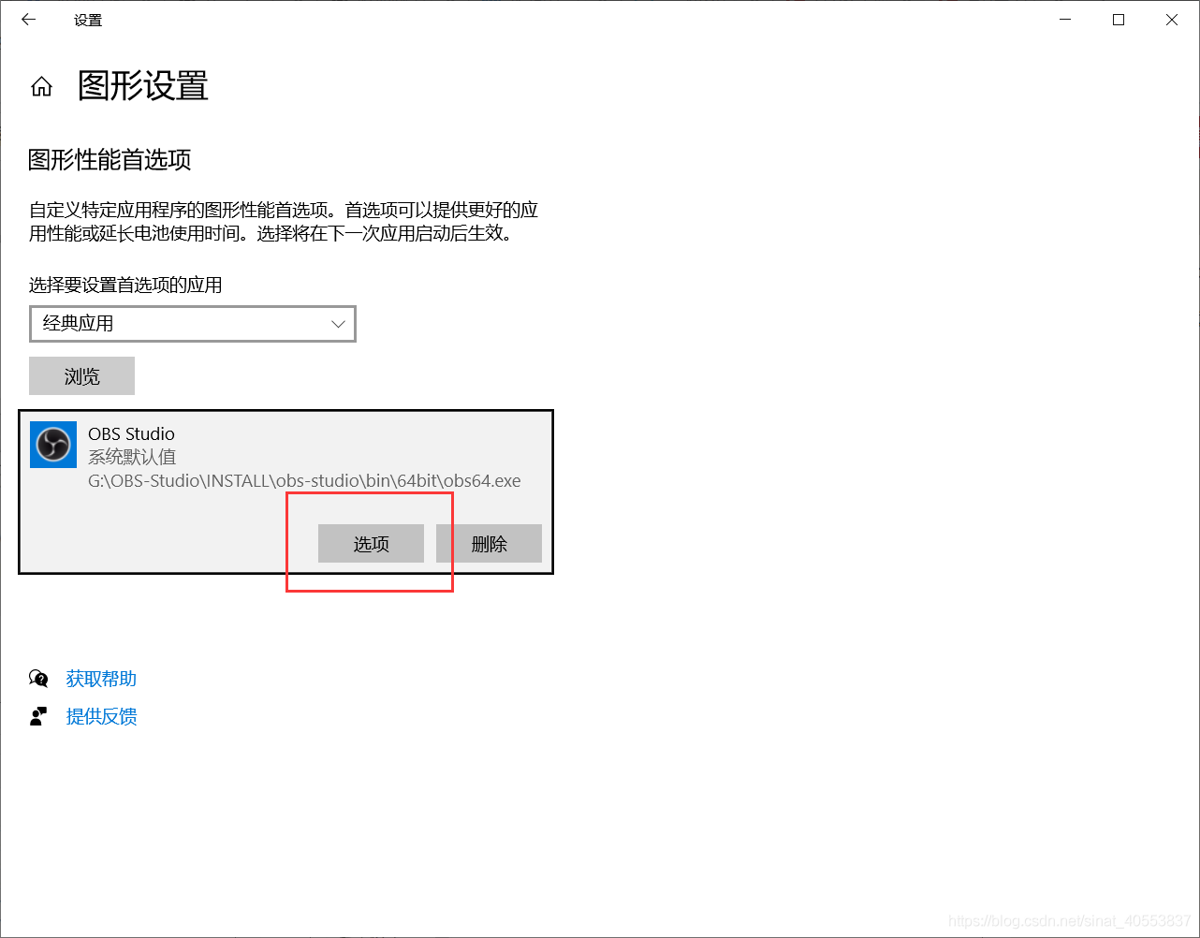Open the 提供反馈 link
The image size is (1200, 938).
[x=101, y=716]
